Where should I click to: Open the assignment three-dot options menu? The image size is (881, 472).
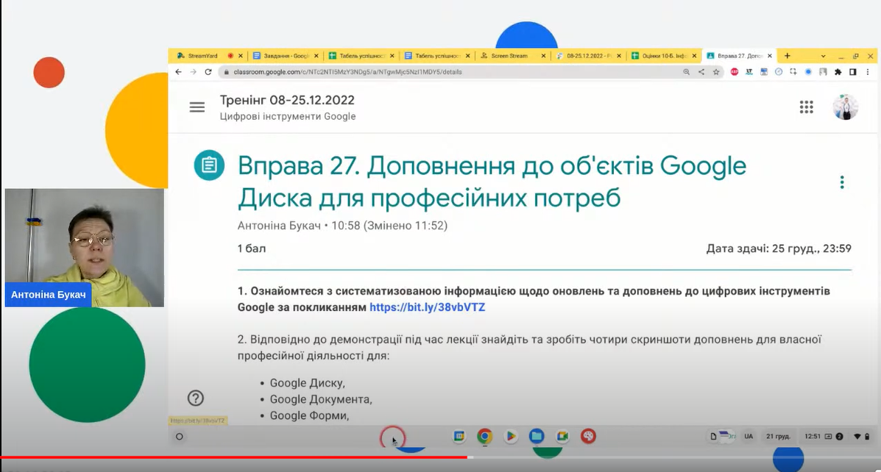point(842,182)
